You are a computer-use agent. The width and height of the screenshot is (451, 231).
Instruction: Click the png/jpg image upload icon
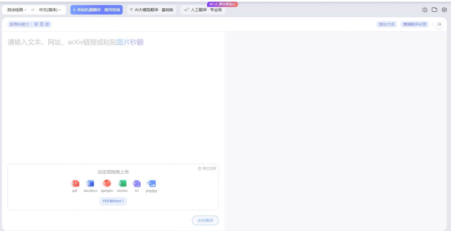(151, 183)
